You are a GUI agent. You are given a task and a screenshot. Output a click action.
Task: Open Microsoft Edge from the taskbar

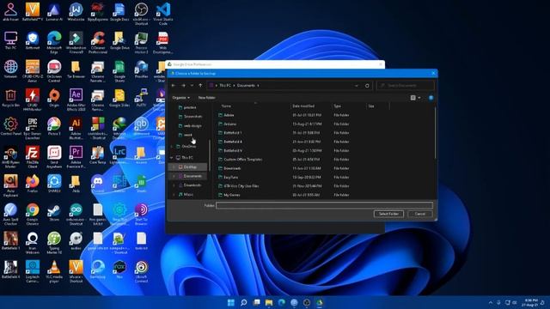click(x=282, y=302)
